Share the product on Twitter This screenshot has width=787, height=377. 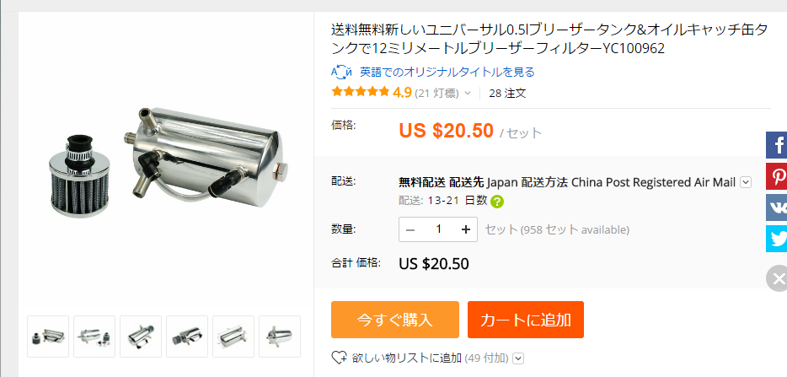[x=776, y=239]
